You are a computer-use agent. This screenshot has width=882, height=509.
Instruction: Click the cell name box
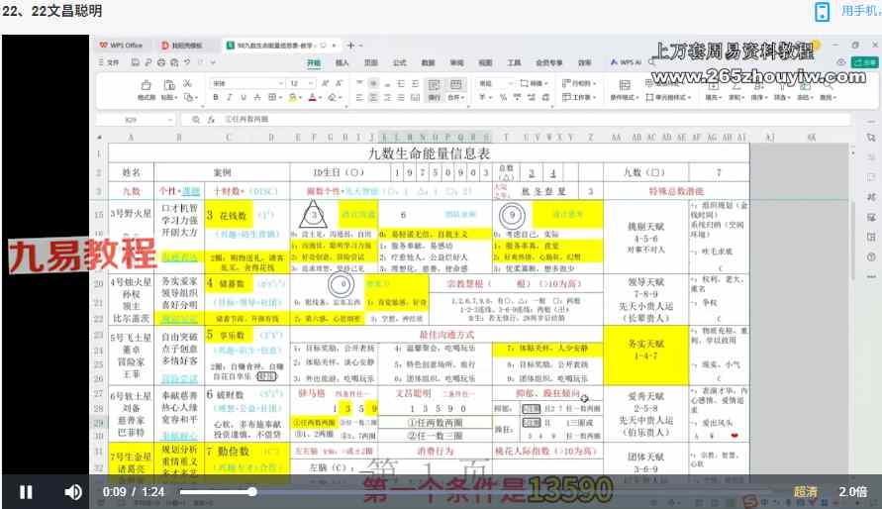[x=139, y=119]
